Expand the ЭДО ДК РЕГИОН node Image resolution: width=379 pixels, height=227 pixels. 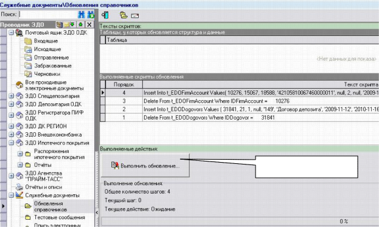(x=11, y=126)
